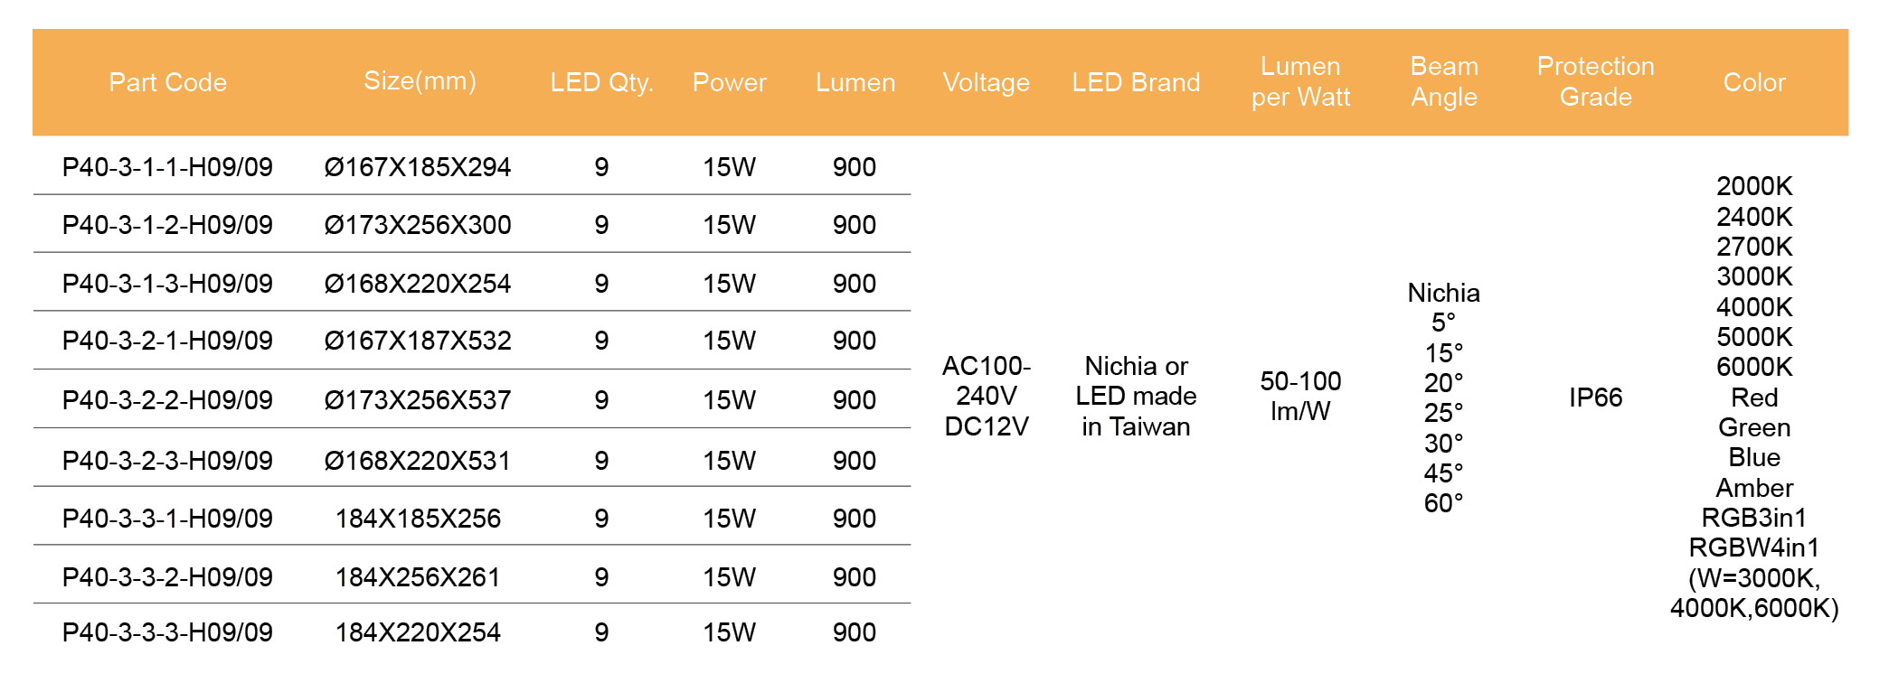Select part code P40-3-3-3-H09/09

click(x=167, y=632)
